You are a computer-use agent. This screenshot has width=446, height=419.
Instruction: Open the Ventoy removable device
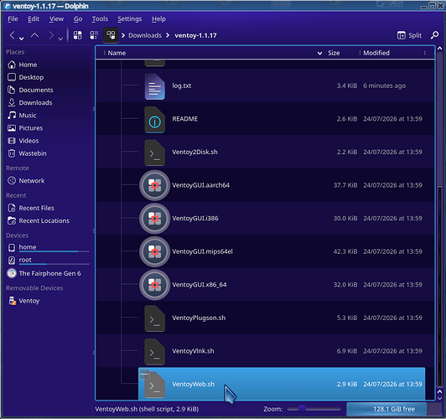coord(29,301)
